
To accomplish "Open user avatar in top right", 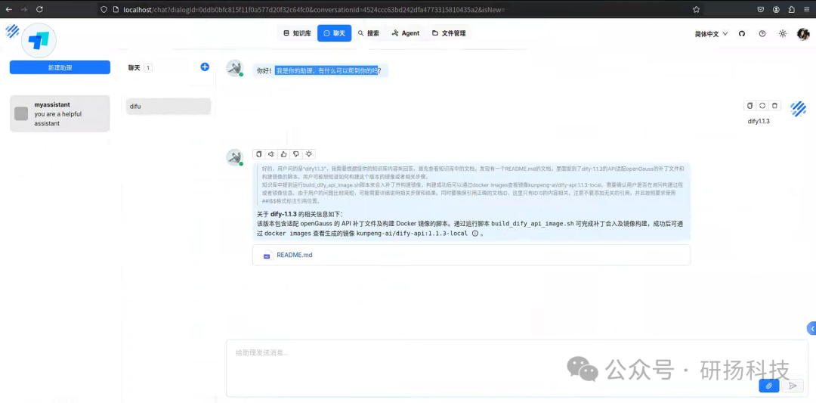I will tap(803, 34).
